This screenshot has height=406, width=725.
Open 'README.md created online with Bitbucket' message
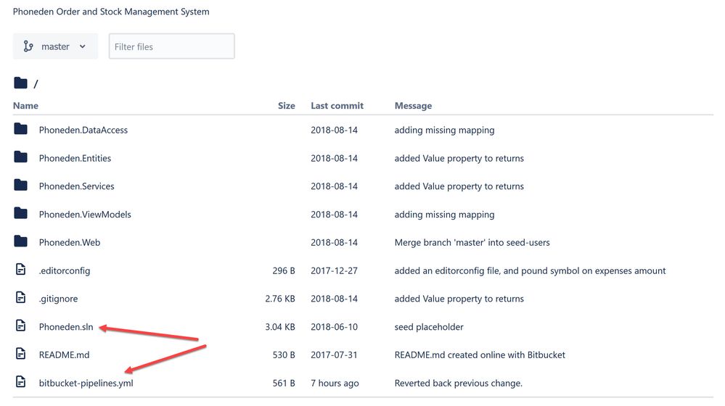click(x=480, y=355)
